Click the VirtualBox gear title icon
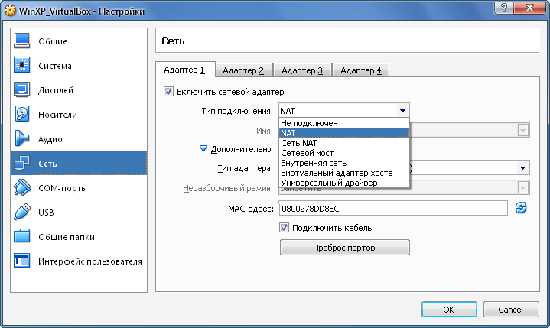 pyautogui.click(x=10, y=11)
